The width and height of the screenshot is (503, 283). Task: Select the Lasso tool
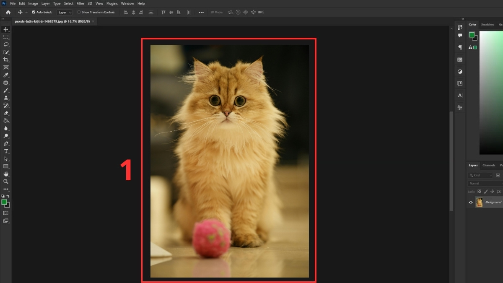[6, 44]
